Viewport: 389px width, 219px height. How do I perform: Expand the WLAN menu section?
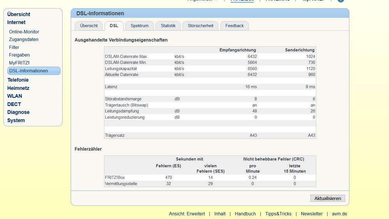[15, 96]
